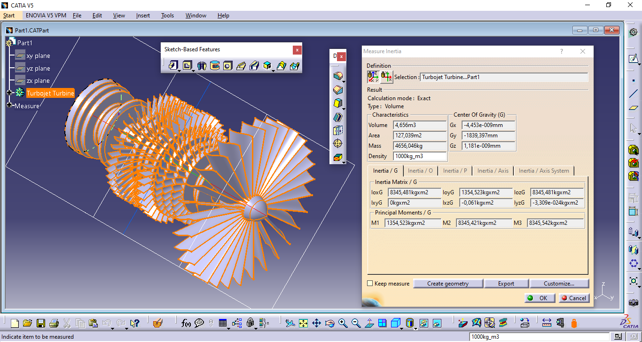Select the Rotate view icon
Screen dimensions: 642x342
click(329, 323)
